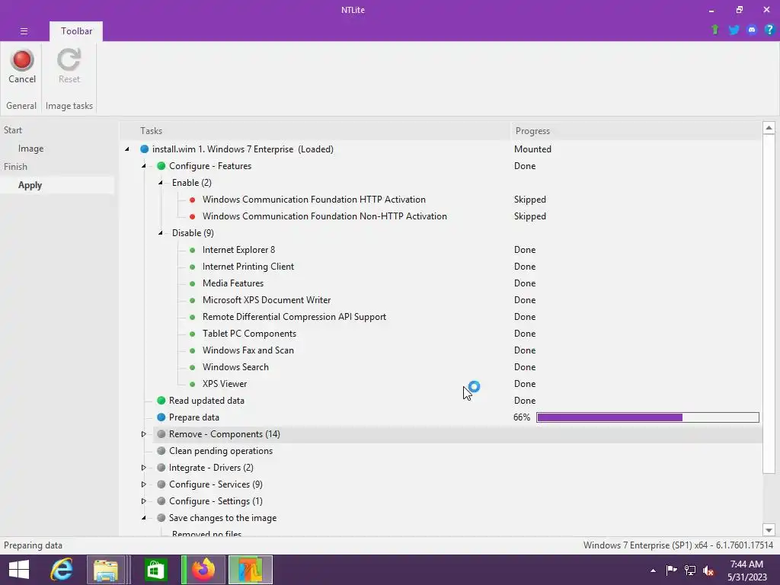Expand Remove - Components (14)
This screenshot has width=780, height=585.
coord(144,434)
